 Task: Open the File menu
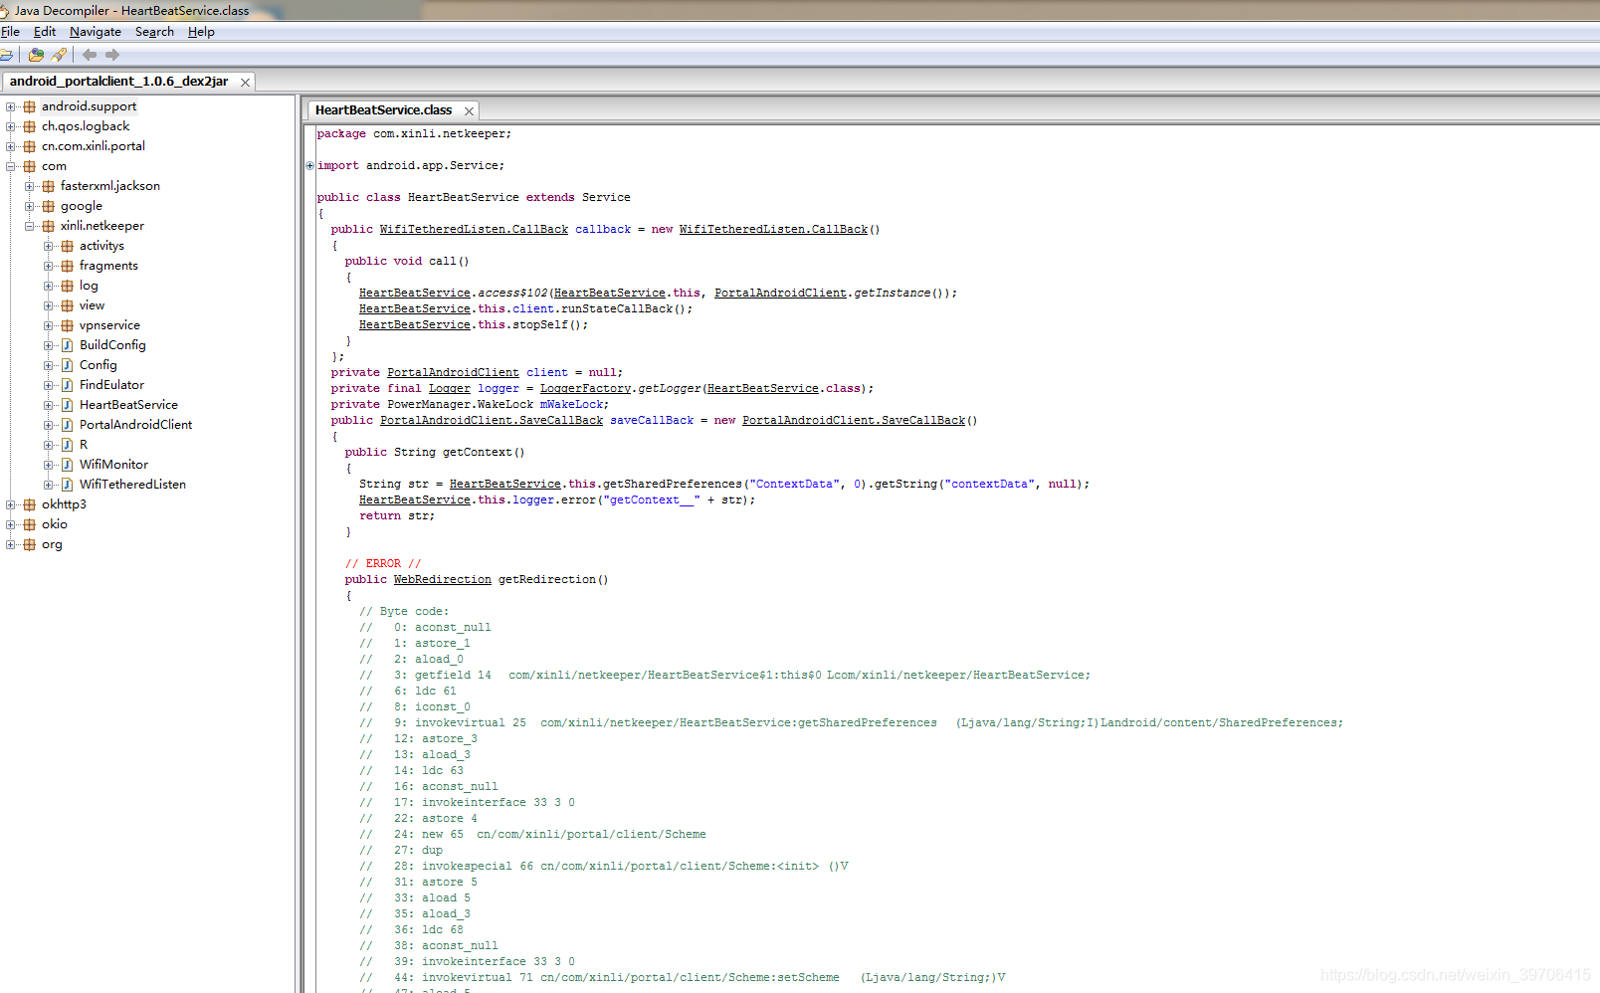pos(11,32)
